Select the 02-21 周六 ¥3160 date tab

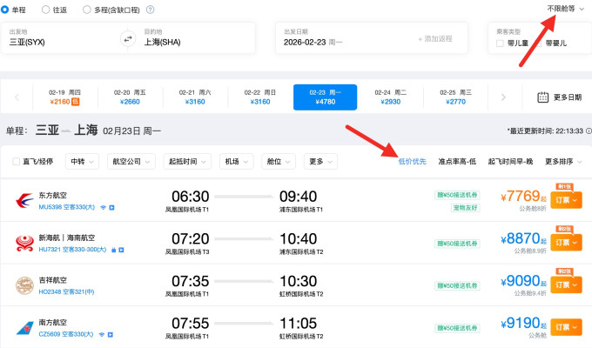pos(195,97)
